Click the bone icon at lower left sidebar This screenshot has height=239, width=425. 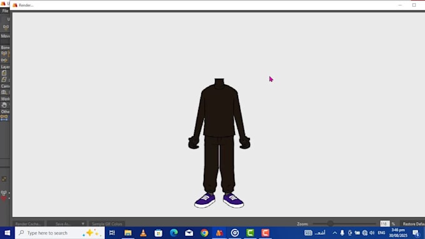coord(4,193)
